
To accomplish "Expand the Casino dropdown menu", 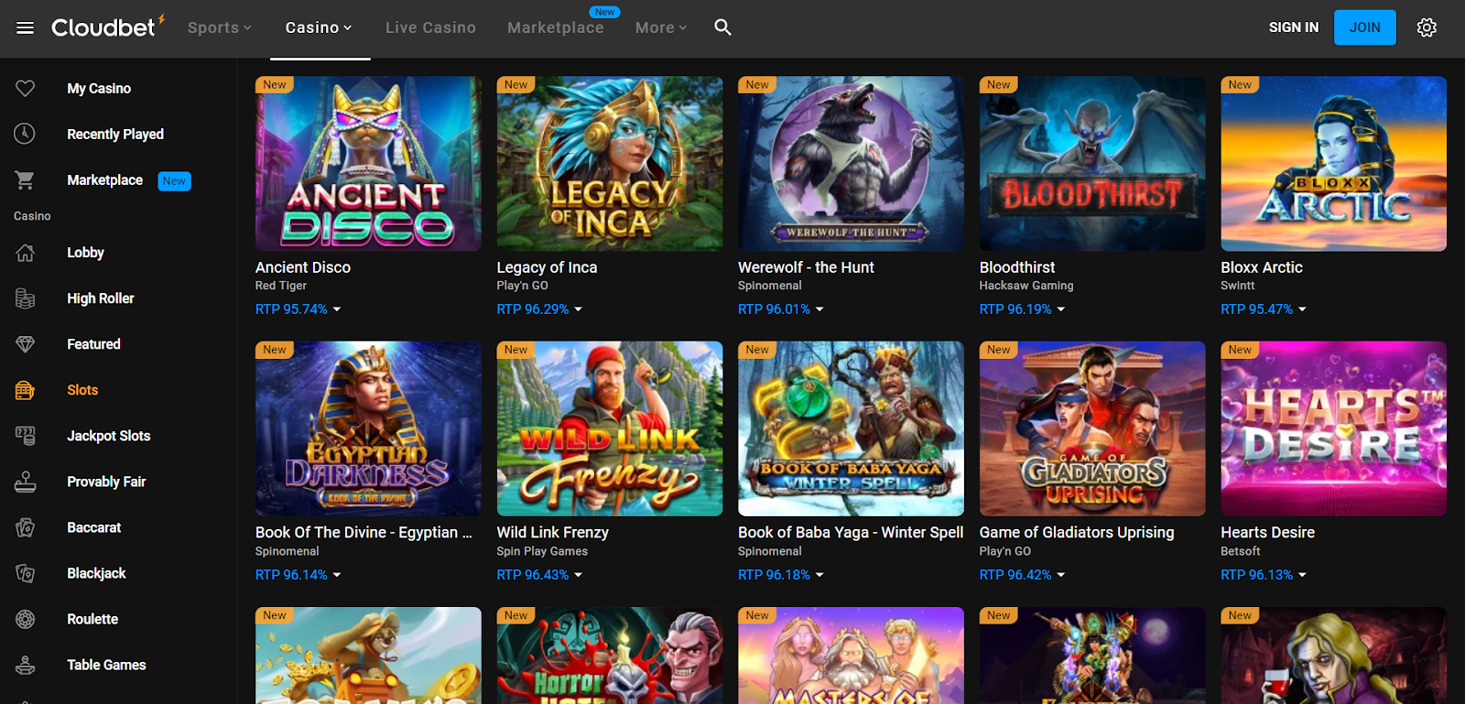I will [319, 27].
